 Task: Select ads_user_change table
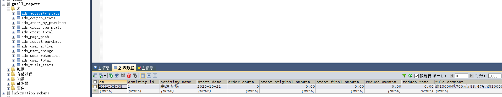tap(37, 51)
